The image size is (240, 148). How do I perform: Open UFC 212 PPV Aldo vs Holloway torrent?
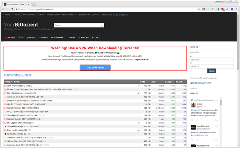[x=27, y=112]
